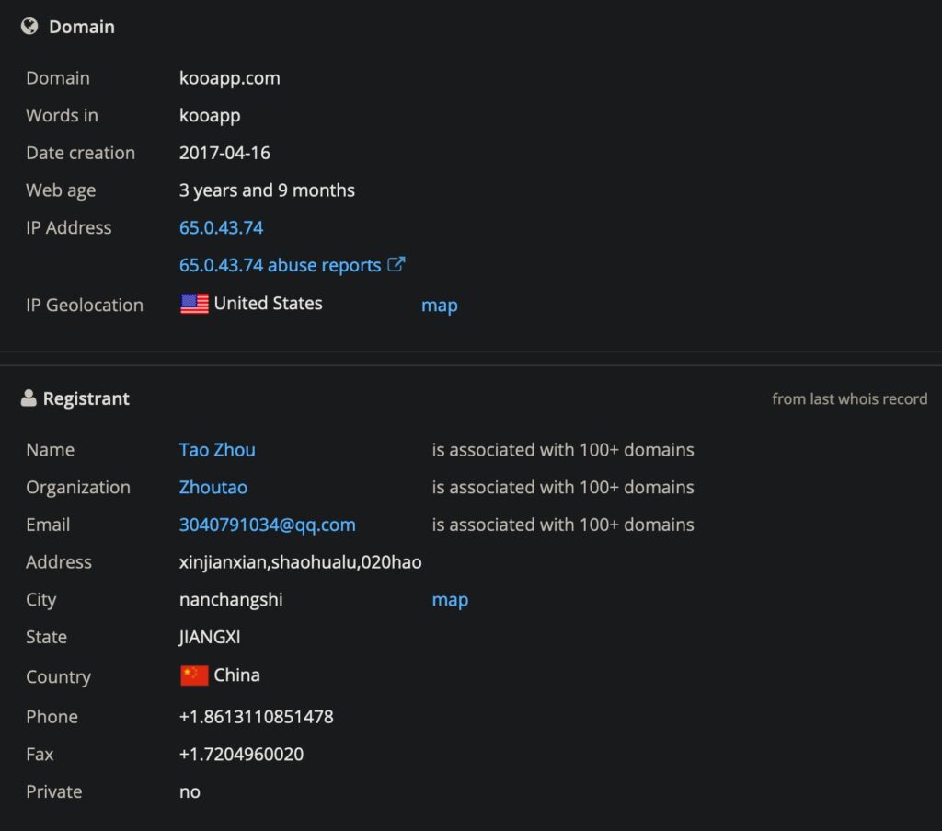Click the person icon beside Registrant heading
The height and width of the screenshot is (831, 942).
tap(29, 398)
